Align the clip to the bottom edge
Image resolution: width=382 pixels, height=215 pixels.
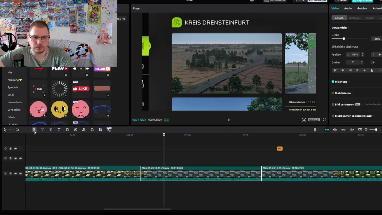tap(372, 70)
